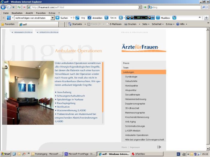Click the Internet Explorer quick launch icon
This screenshot has width=210, height=157.
(14, 154)
